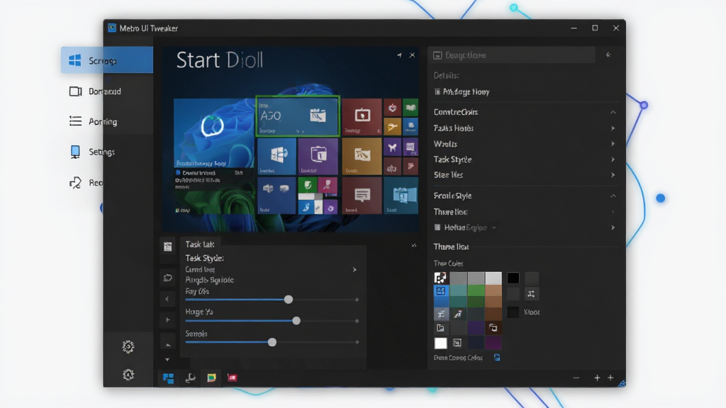726x408 pixels.
Task: Click the small purple tile with butterfly icon
Action: [392, 147]
